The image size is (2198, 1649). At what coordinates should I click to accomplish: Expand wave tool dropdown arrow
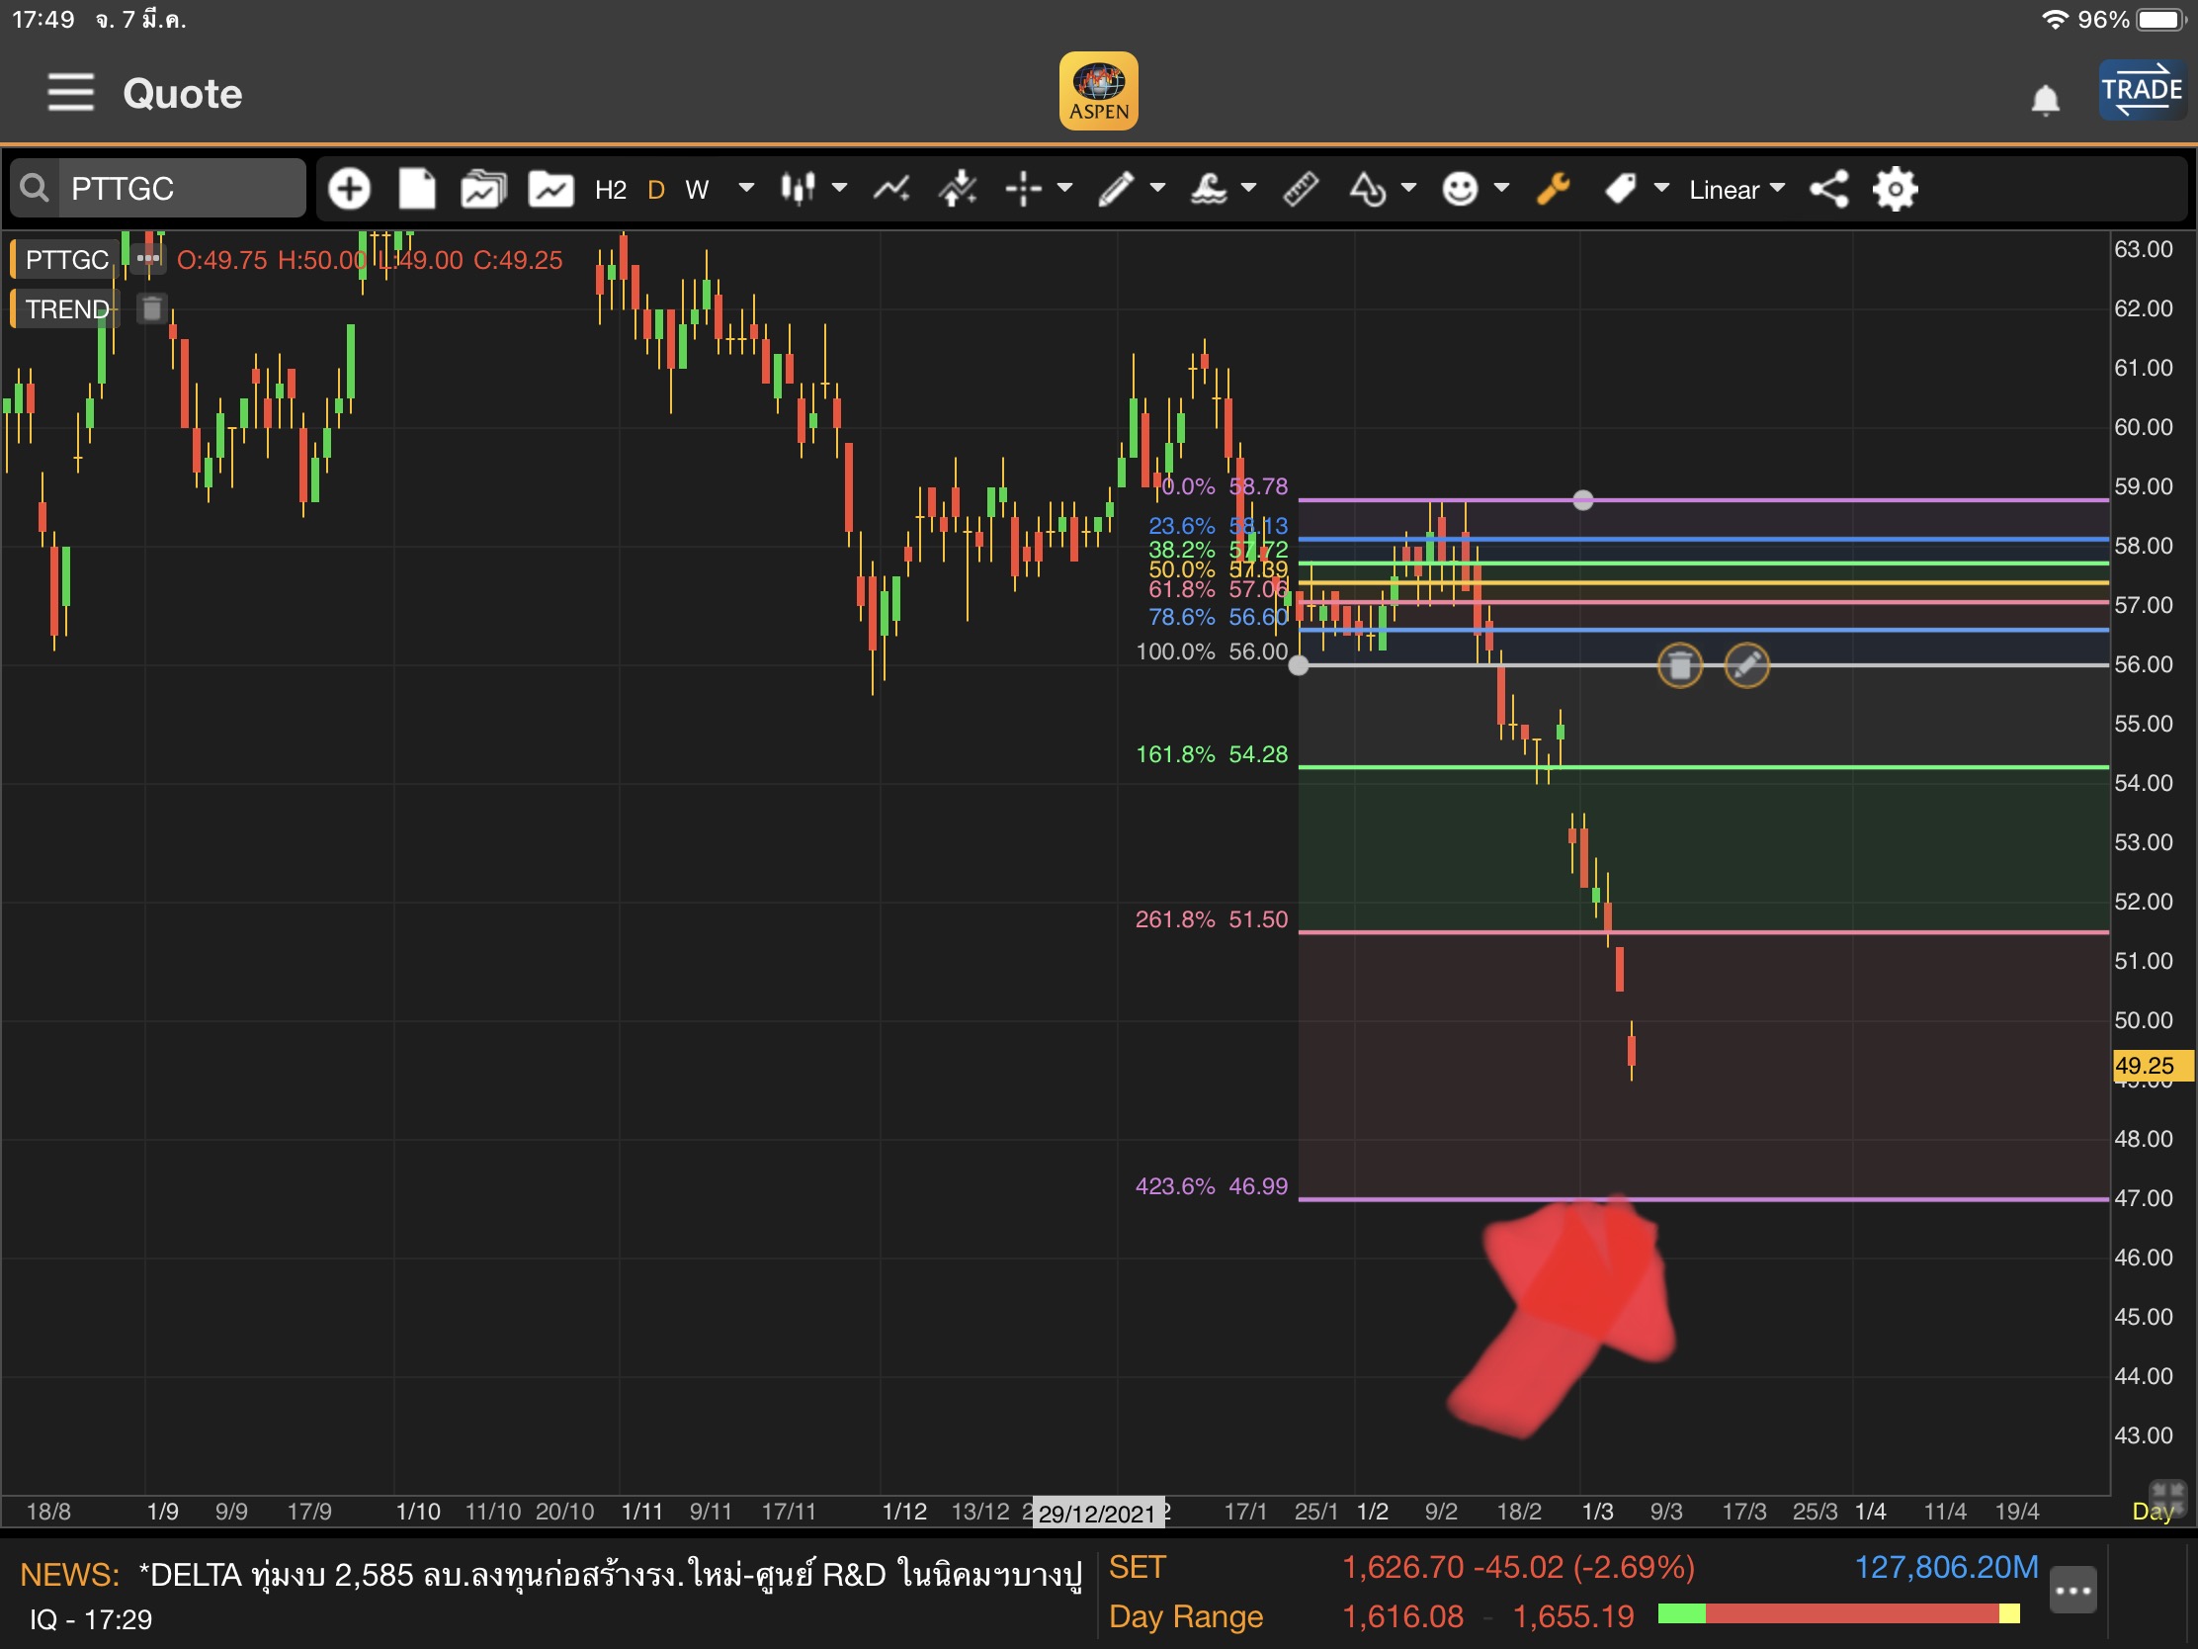click(1249, 187)
